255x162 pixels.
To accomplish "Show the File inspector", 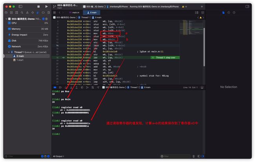I will [224, 13].
